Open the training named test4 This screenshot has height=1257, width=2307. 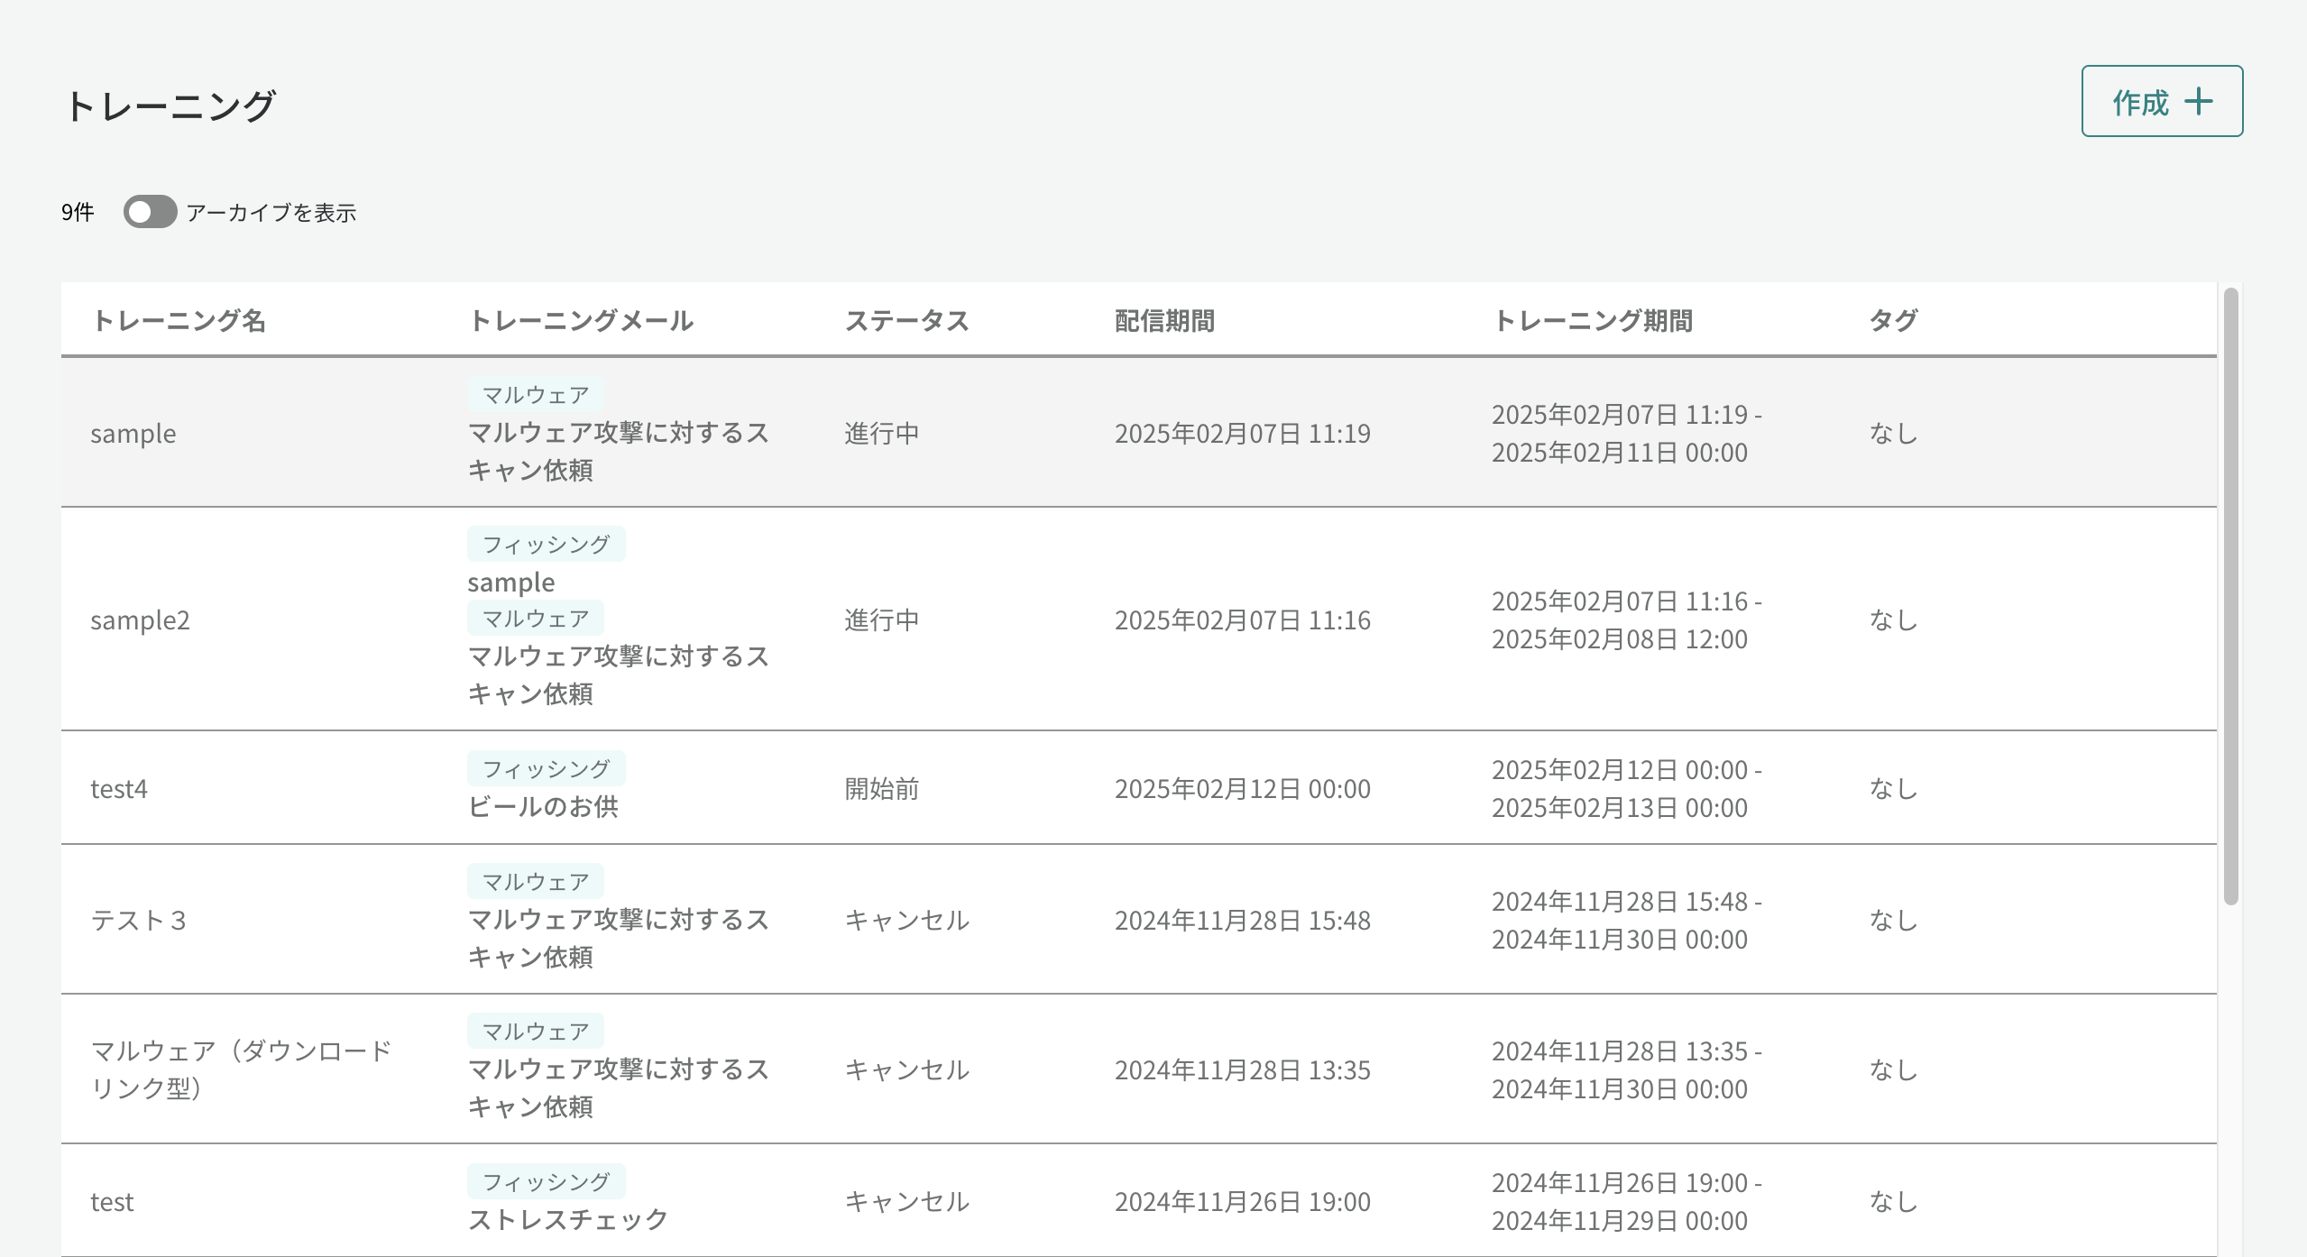pyautogui.click(x=119, y=789)
